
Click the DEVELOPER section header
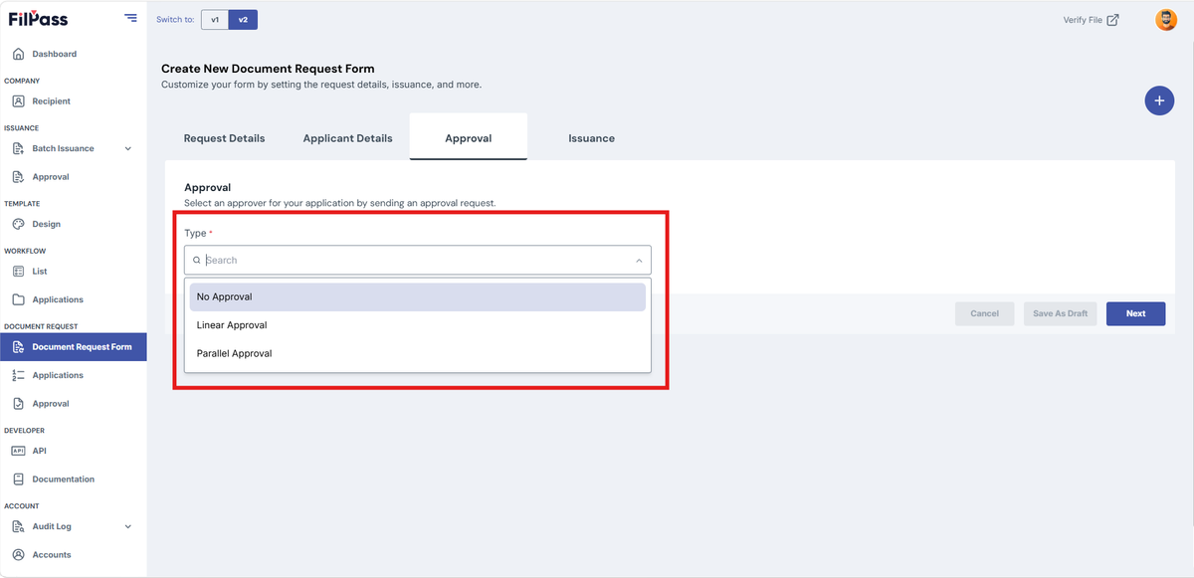coord(24,431)
